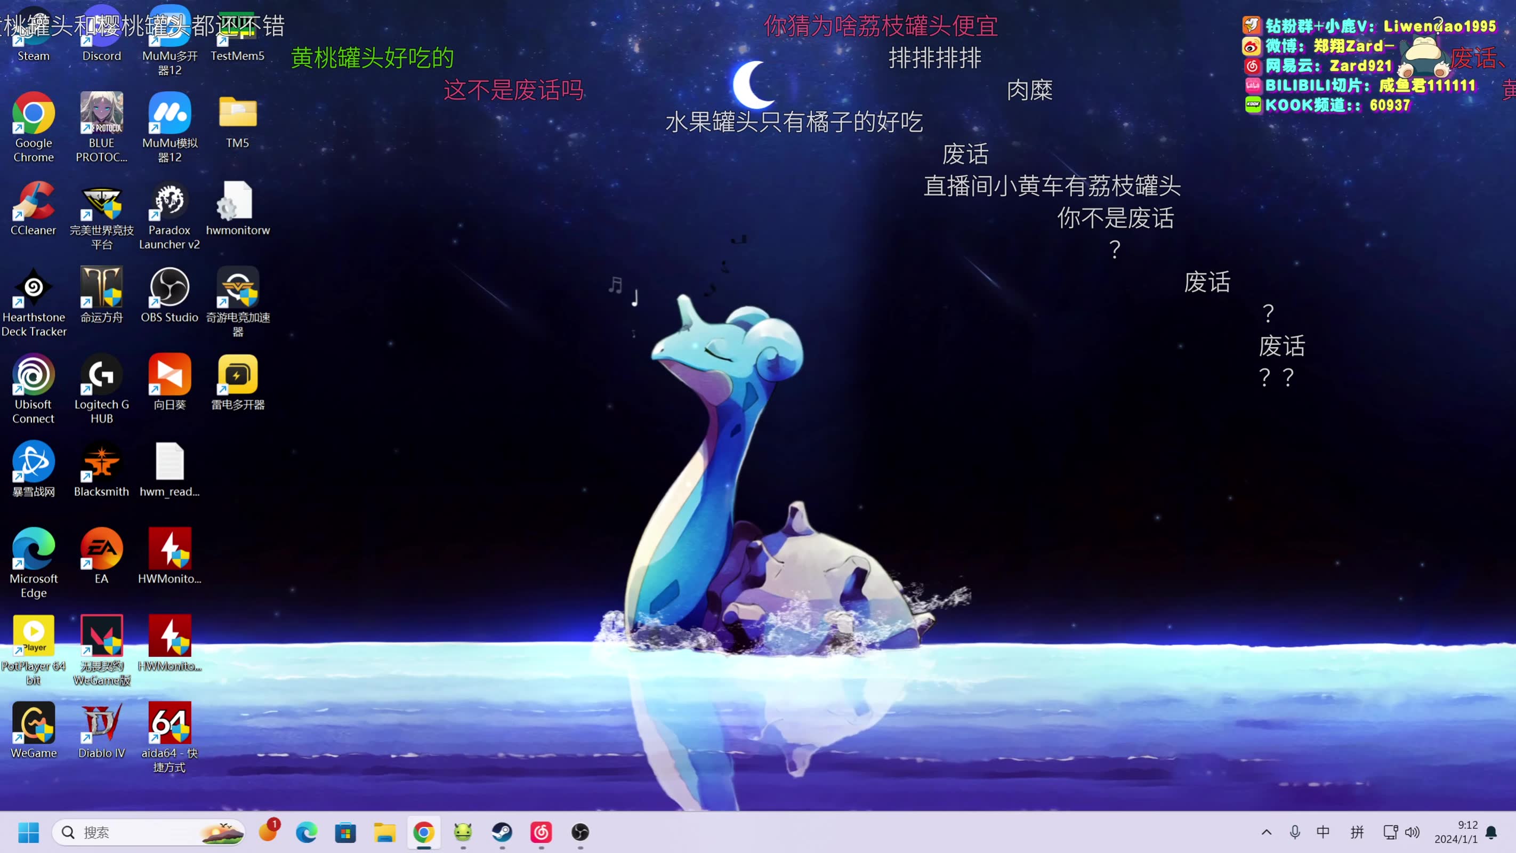
Task: Switch to Chrome in the taskbar
Action: [x=424, y=832]
